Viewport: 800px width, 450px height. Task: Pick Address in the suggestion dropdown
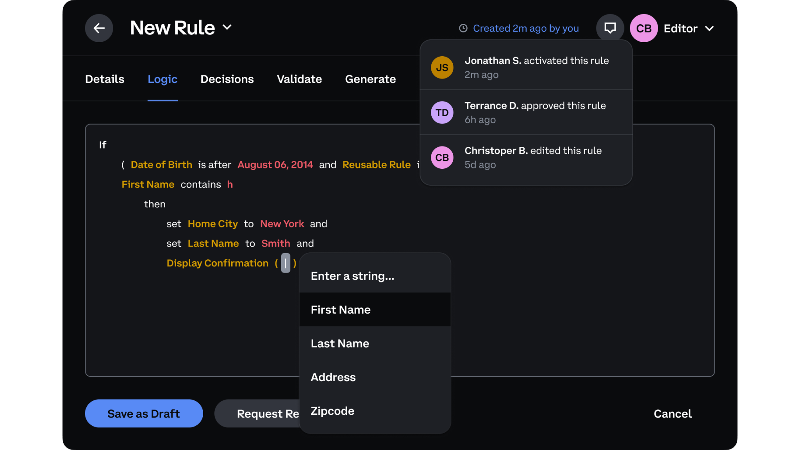pyautogui.click(x=375, y=377)
